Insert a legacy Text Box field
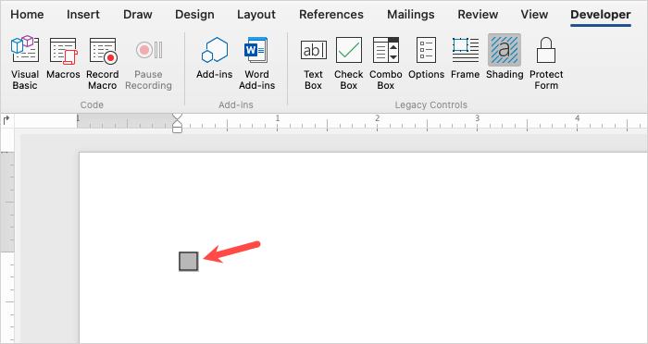The width and height of the screenshot is (648, 344). click(x=313, y=63)
